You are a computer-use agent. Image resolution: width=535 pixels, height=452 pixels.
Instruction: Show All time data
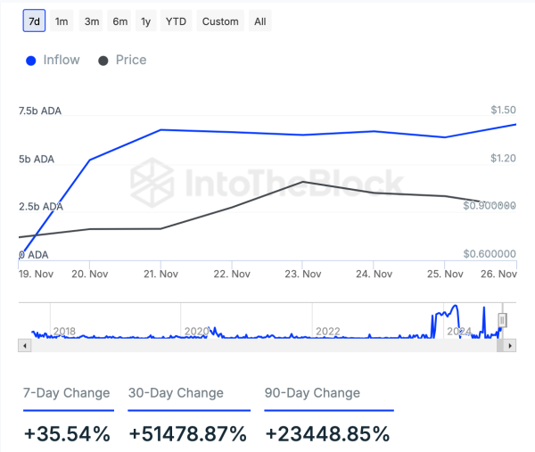[260, 21]
